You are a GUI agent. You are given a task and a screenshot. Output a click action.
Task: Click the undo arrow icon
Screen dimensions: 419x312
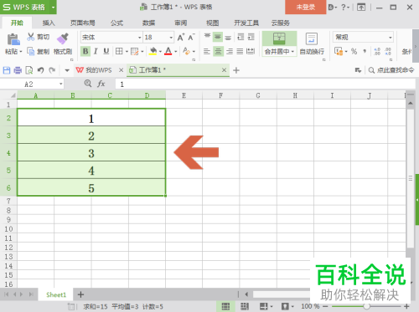41,70
